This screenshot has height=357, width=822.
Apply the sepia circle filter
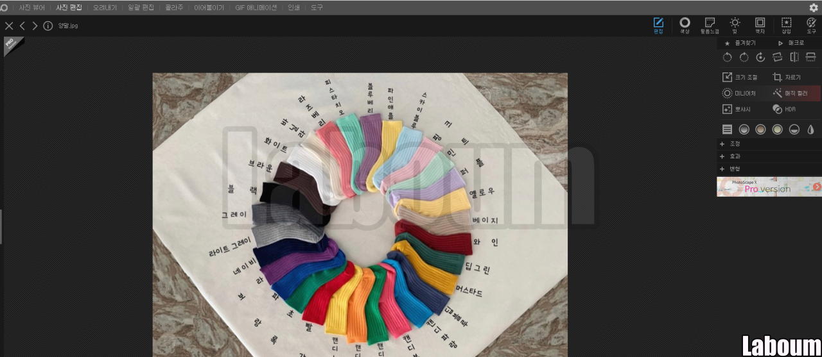pos(760,129)
